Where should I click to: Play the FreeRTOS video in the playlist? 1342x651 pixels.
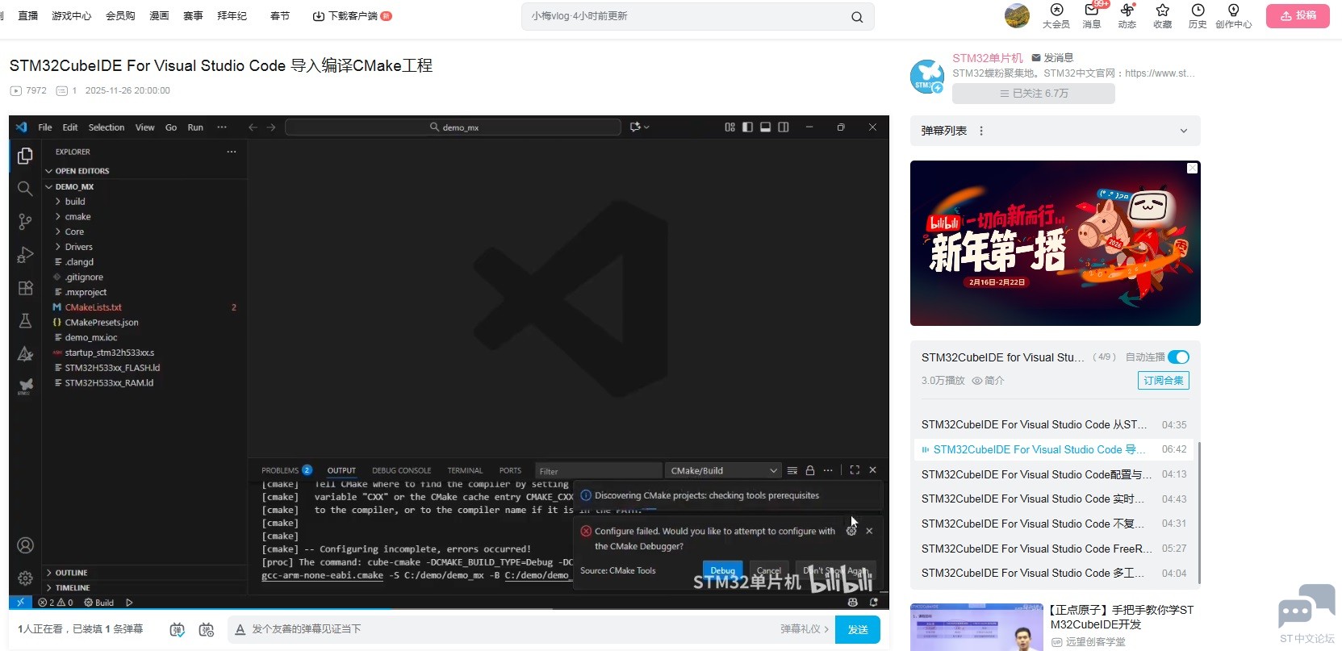[x=1036, y=549]
